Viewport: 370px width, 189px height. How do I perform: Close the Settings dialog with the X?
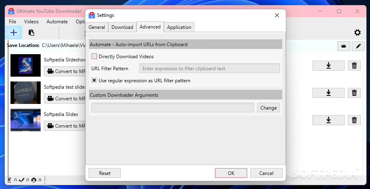point(277,15)
